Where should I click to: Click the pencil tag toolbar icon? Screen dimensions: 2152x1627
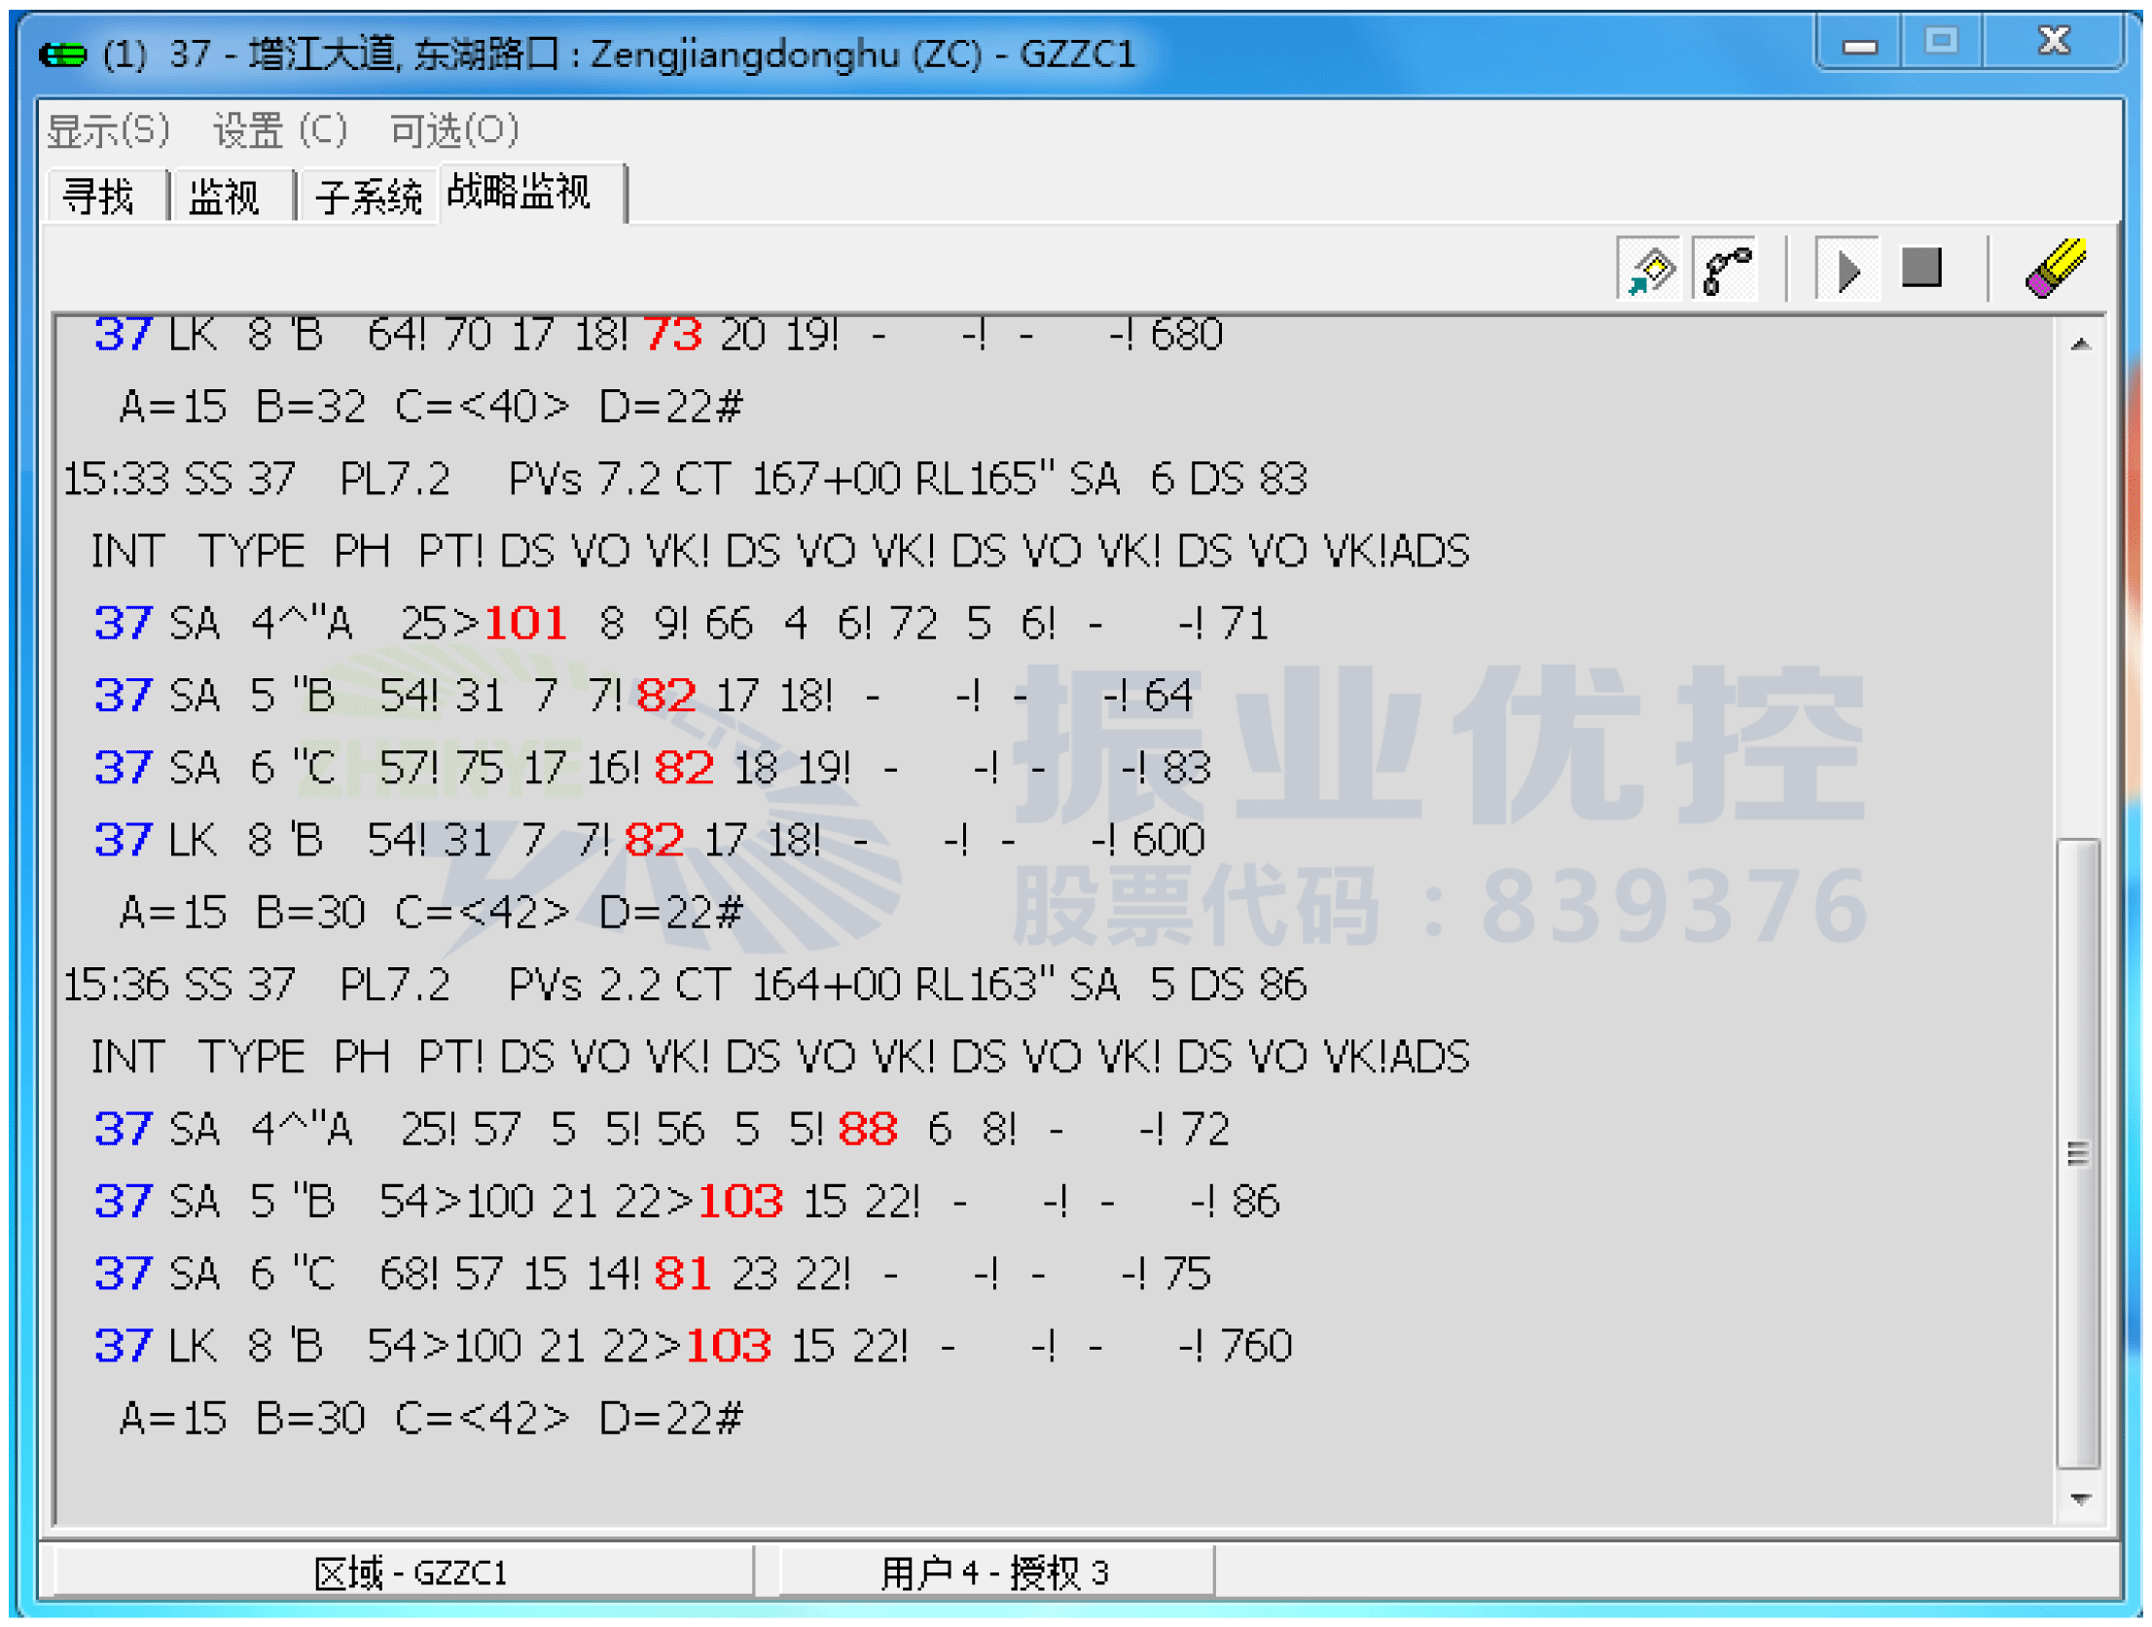click(x=1650, y=269)
